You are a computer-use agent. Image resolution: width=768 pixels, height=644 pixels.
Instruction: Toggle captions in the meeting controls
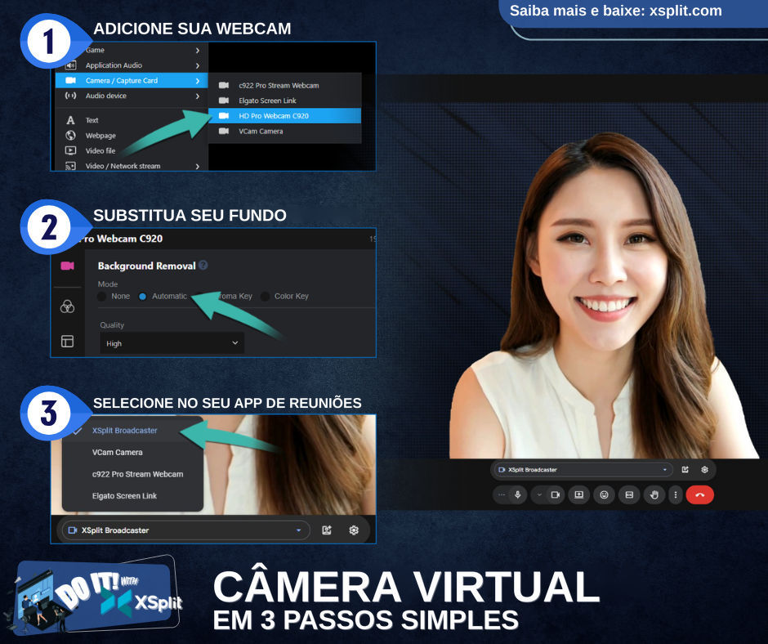pos(629,495)
